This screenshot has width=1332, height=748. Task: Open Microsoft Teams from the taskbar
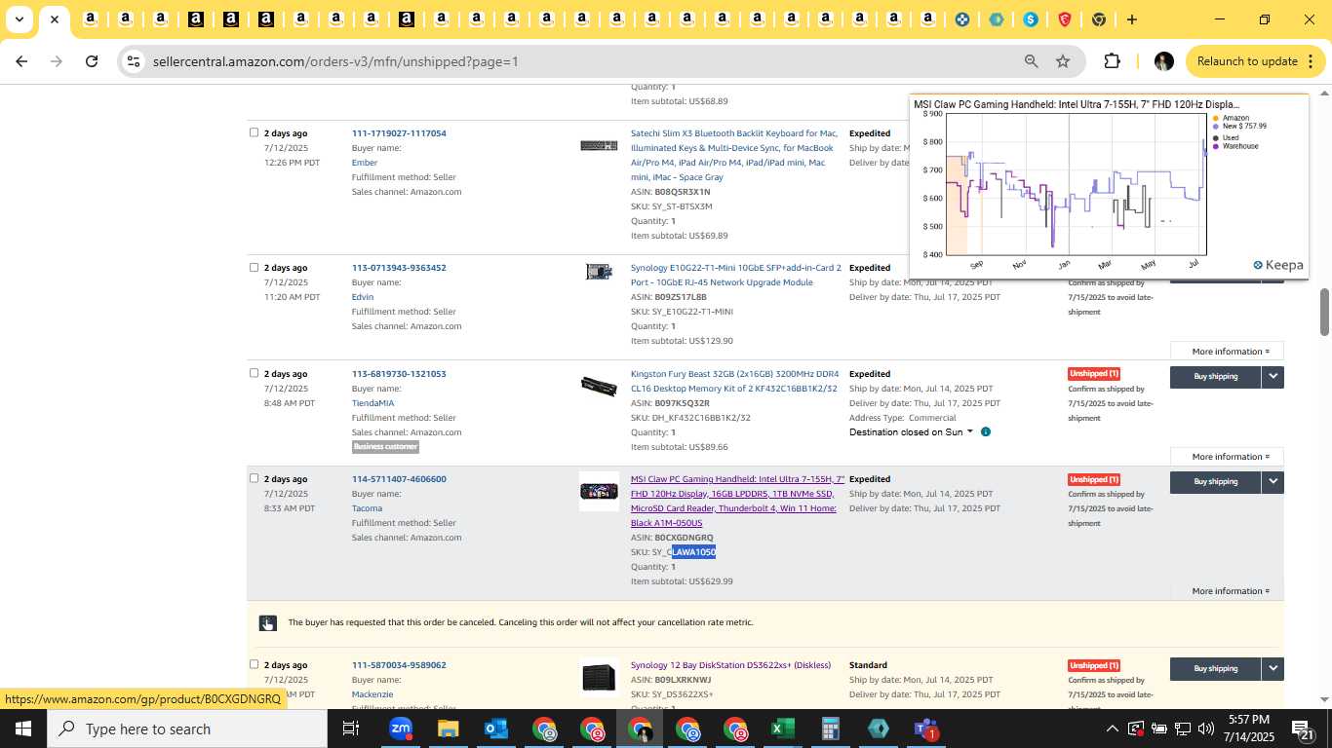925,729
